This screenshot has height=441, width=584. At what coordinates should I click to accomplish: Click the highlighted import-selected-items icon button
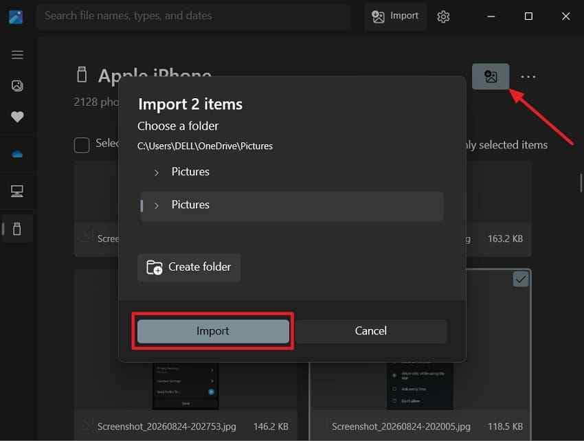coord(491,76)
